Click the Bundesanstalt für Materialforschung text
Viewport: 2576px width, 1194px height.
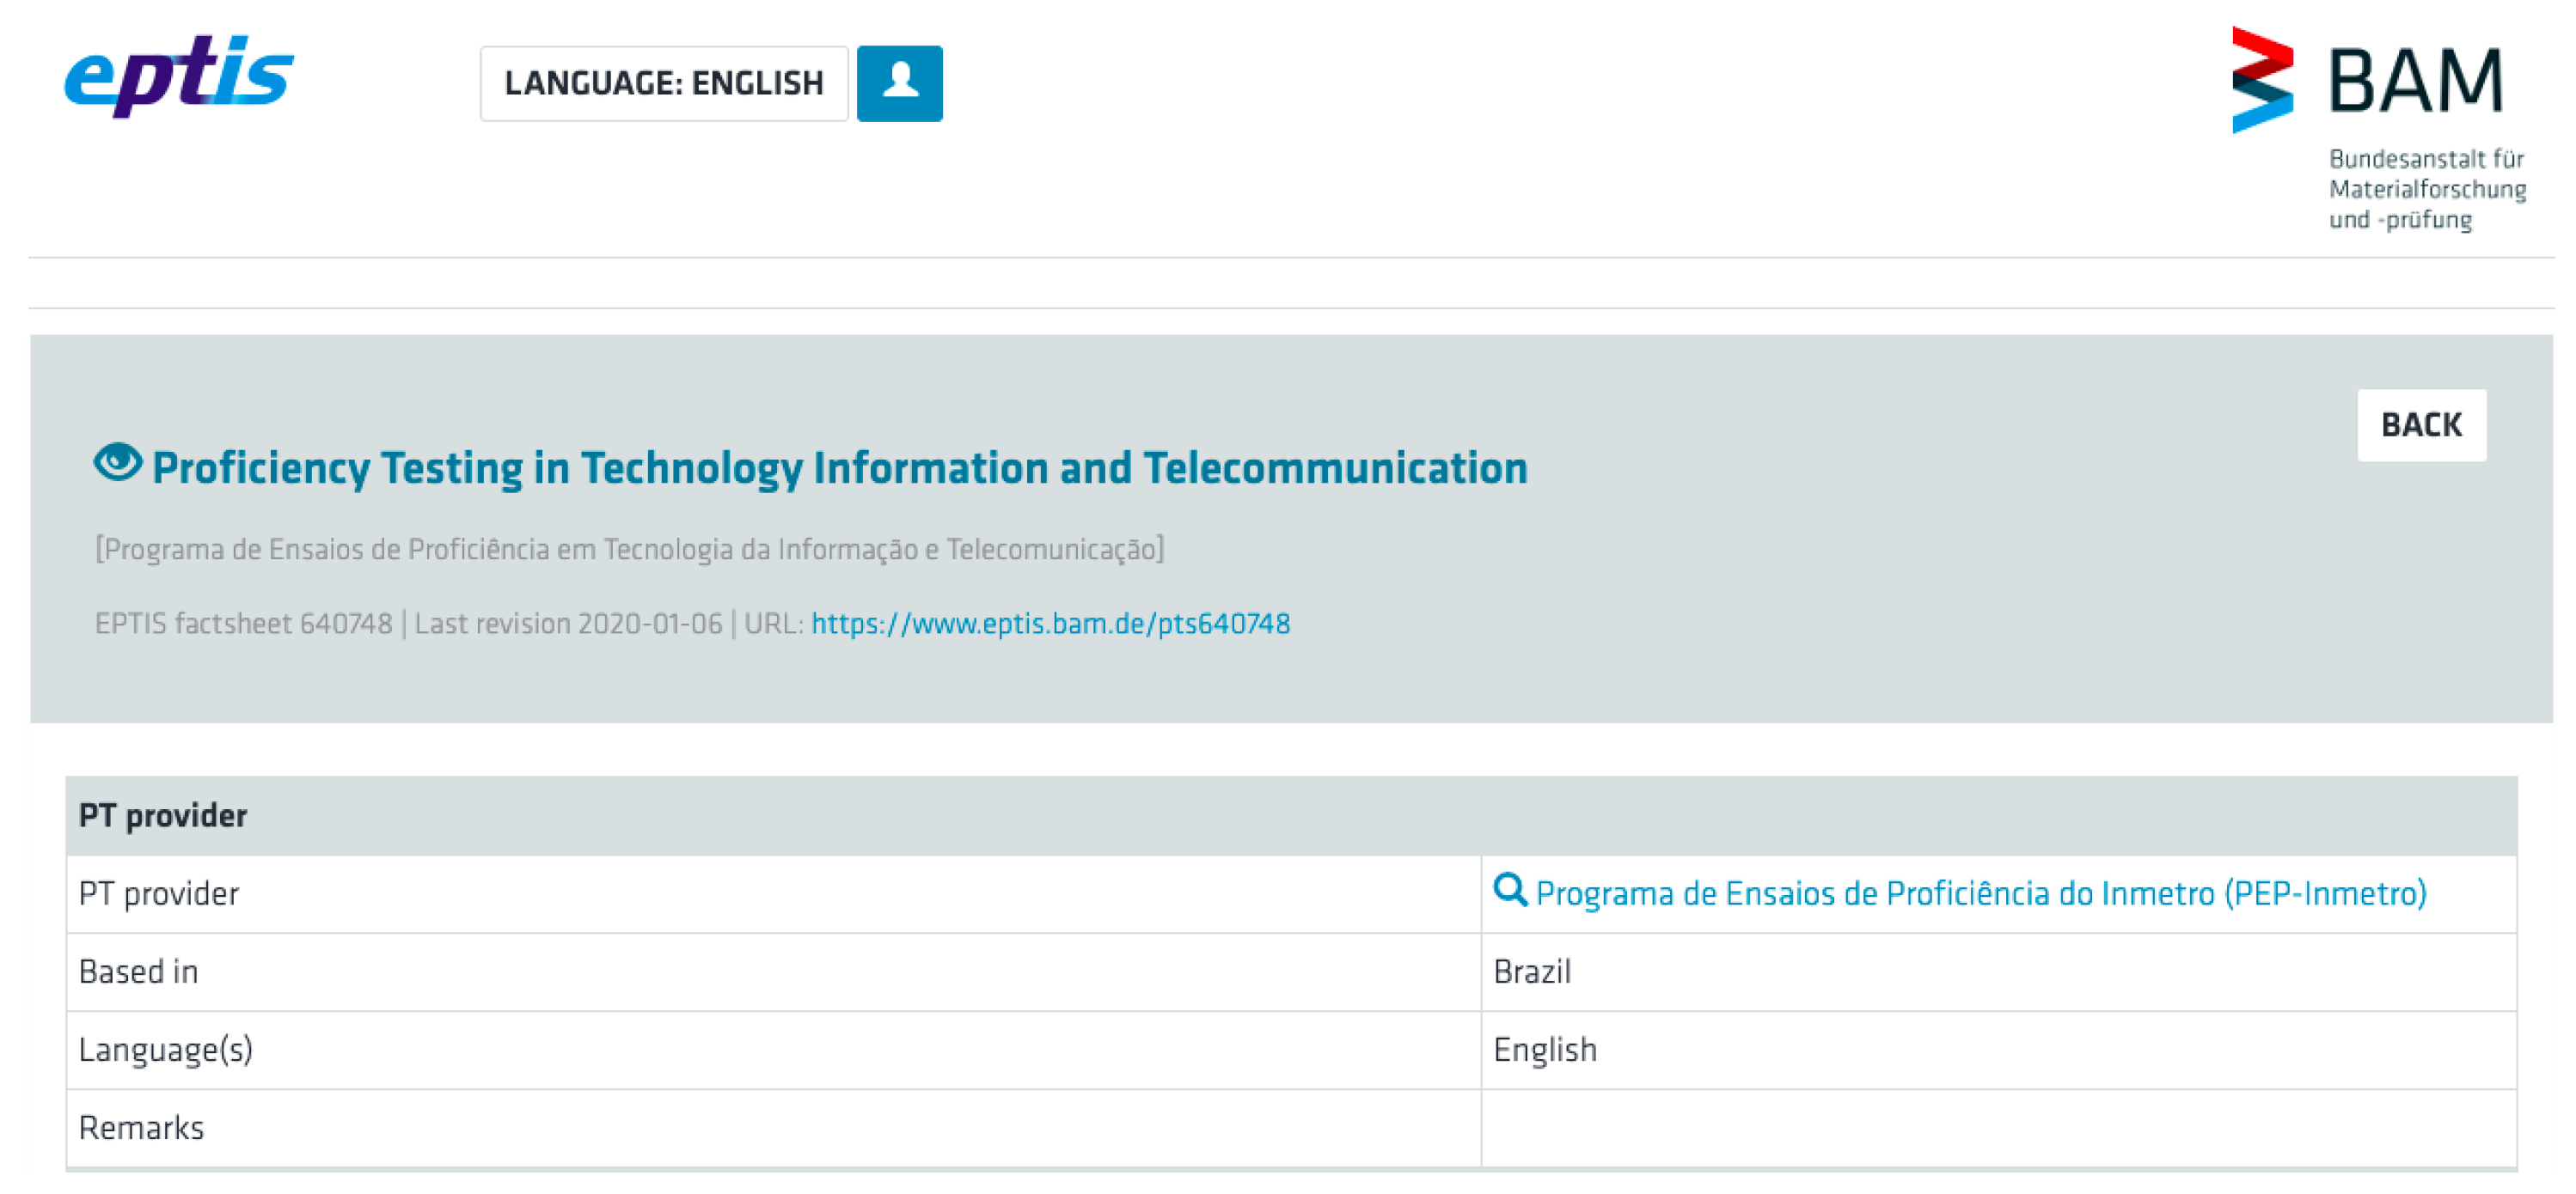2426,189
